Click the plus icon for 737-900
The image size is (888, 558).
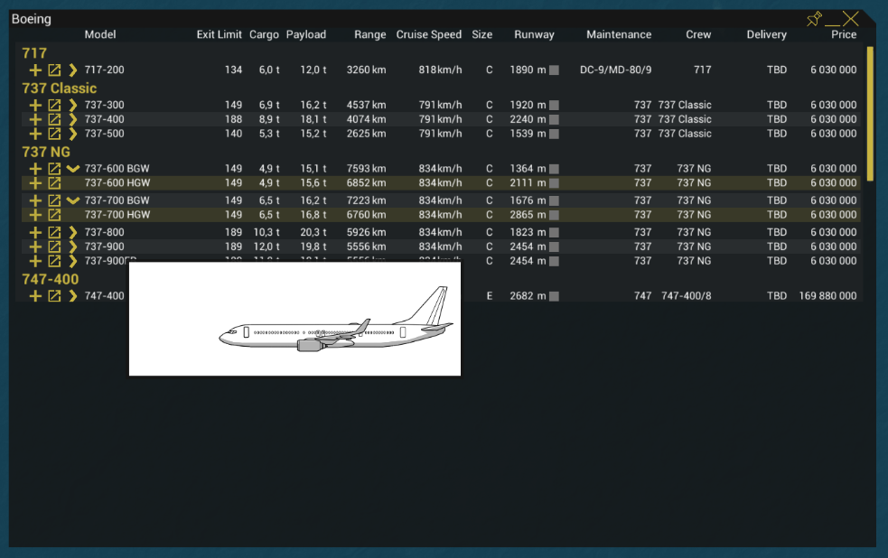point(35,246)
